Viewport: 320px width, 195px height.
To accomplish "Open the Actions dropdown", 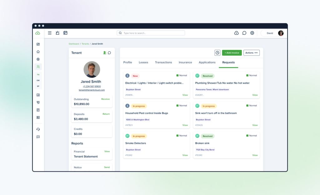I will point(252,53).
